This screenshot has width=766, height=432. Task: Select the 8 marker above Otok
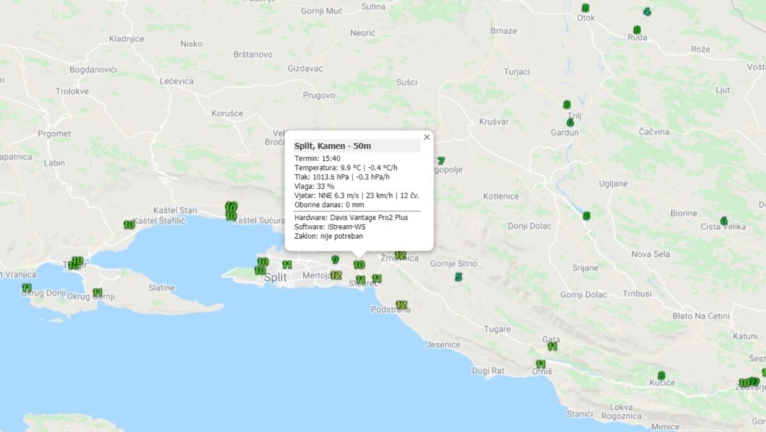click(585, 8)
